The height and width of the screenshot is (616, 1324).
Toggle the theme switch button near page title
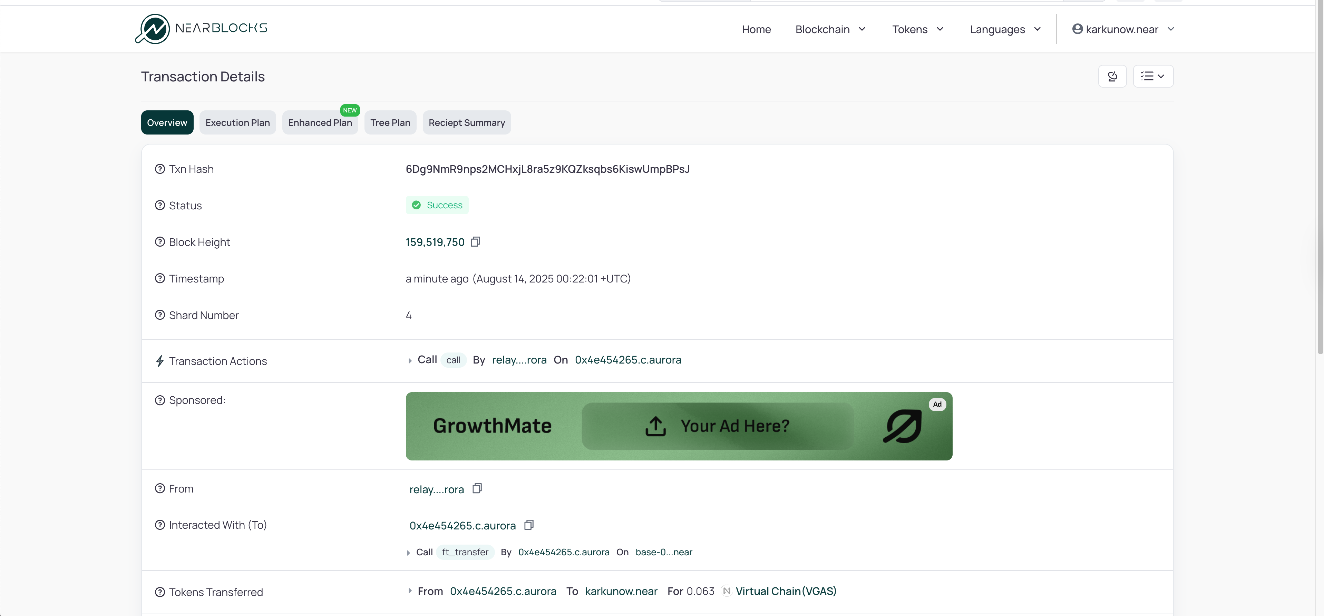(1112, 76)
